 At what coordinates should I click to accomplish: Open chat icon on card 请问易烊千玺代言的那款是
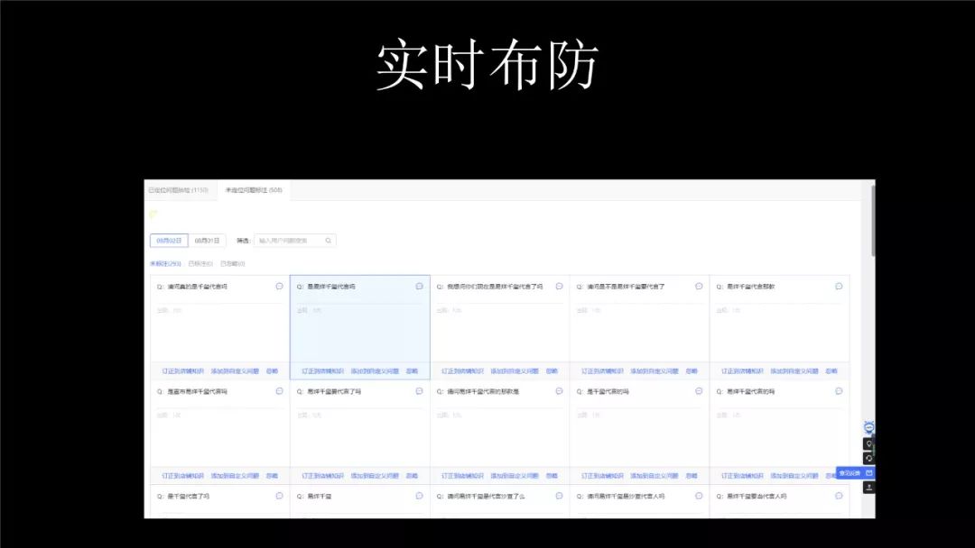click(x=559, y=391)
